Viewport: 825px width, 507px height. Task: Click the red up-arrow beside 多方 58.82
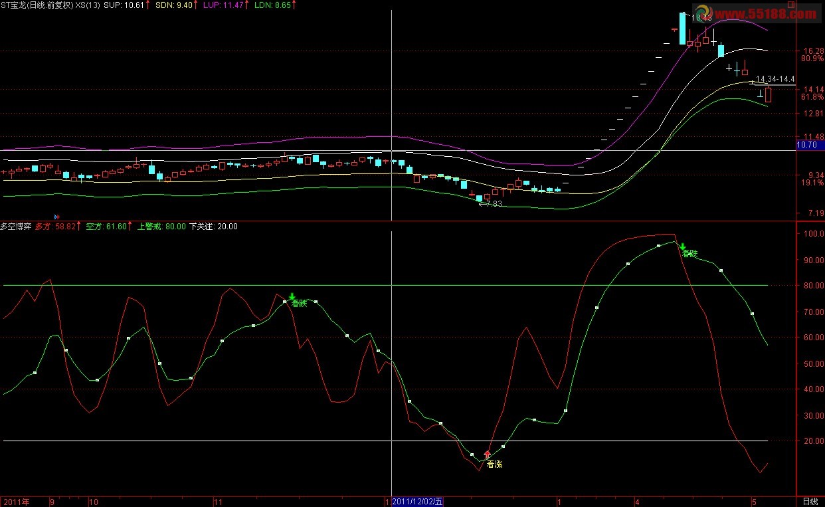click(79, 227)
